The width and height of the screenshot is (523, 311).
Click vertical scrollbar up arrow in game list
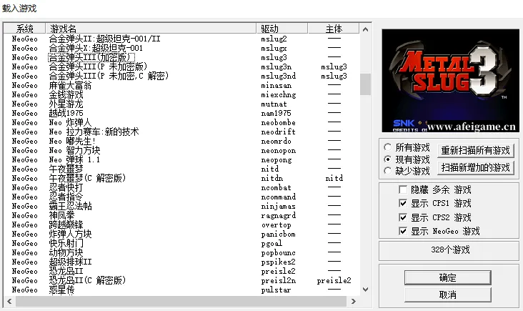tap(365, 30)
